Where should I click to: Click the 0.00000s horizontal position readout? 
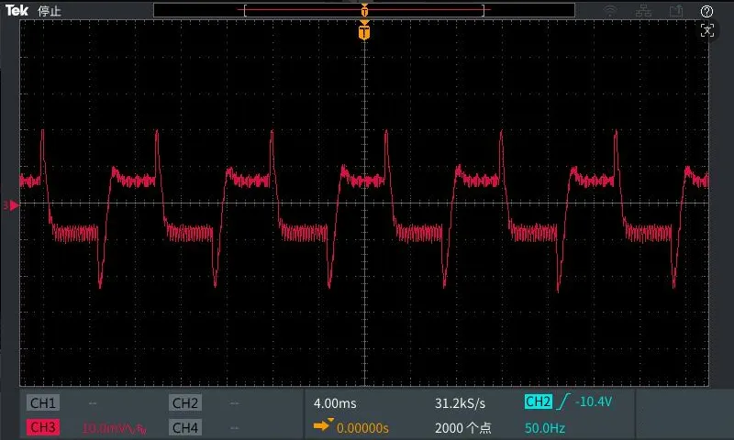[362, 428]
